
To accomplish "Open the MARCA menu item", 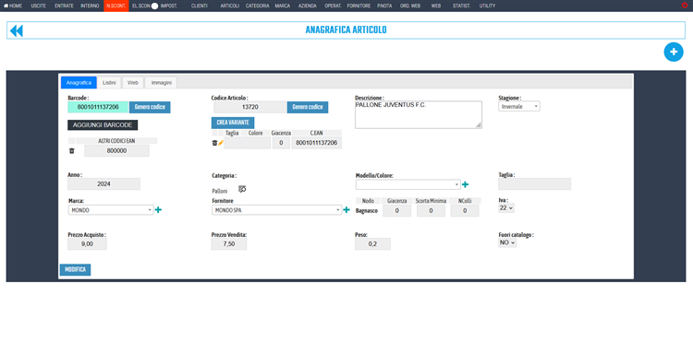I will tap(283, 6).
